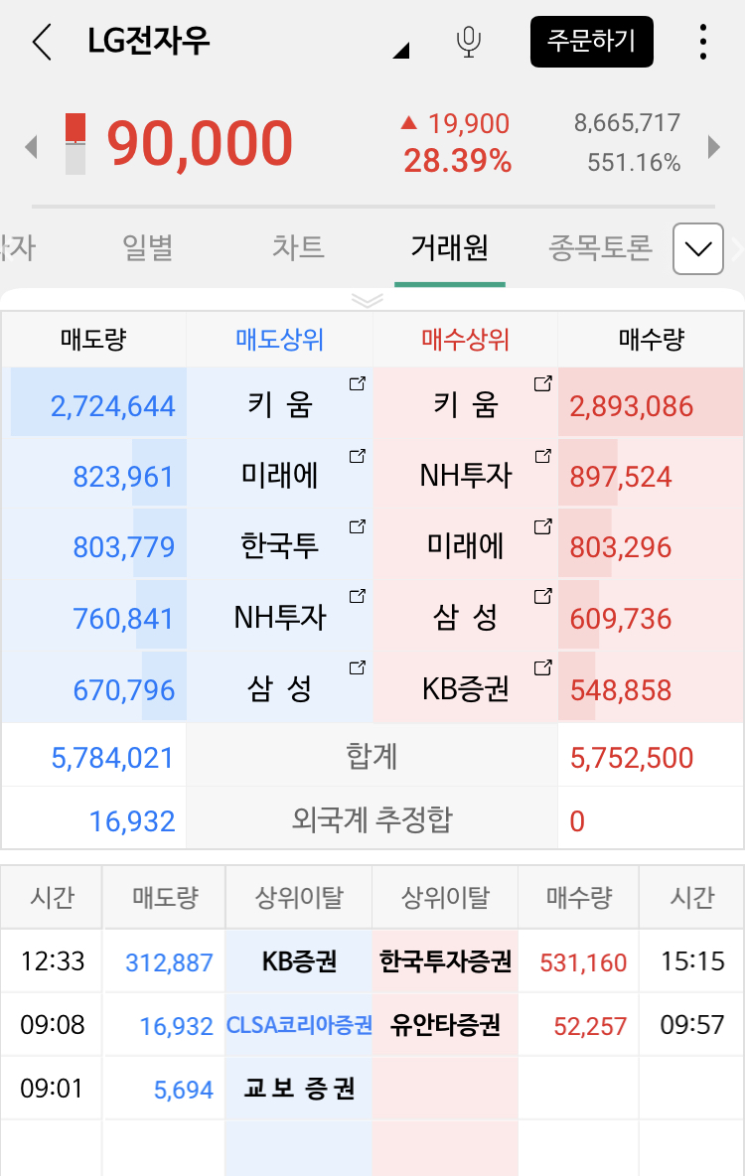Open the three-dot more options menu

[x=703, y=42]
